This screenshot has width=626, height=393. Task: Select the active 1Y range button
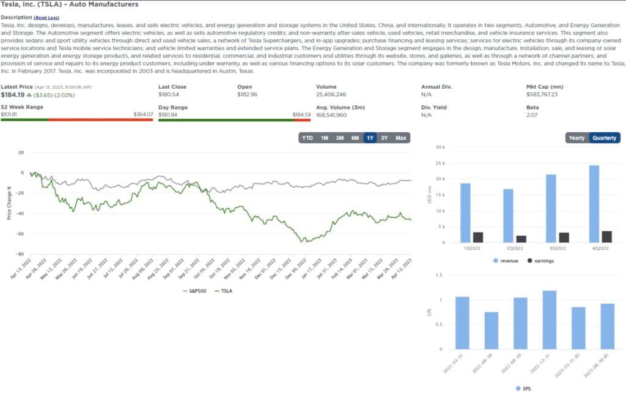coord(370,138)
